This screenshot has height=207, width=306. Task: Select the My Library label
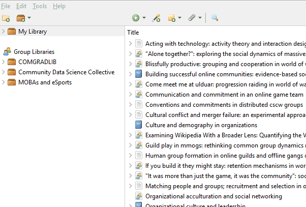point(33,32)
